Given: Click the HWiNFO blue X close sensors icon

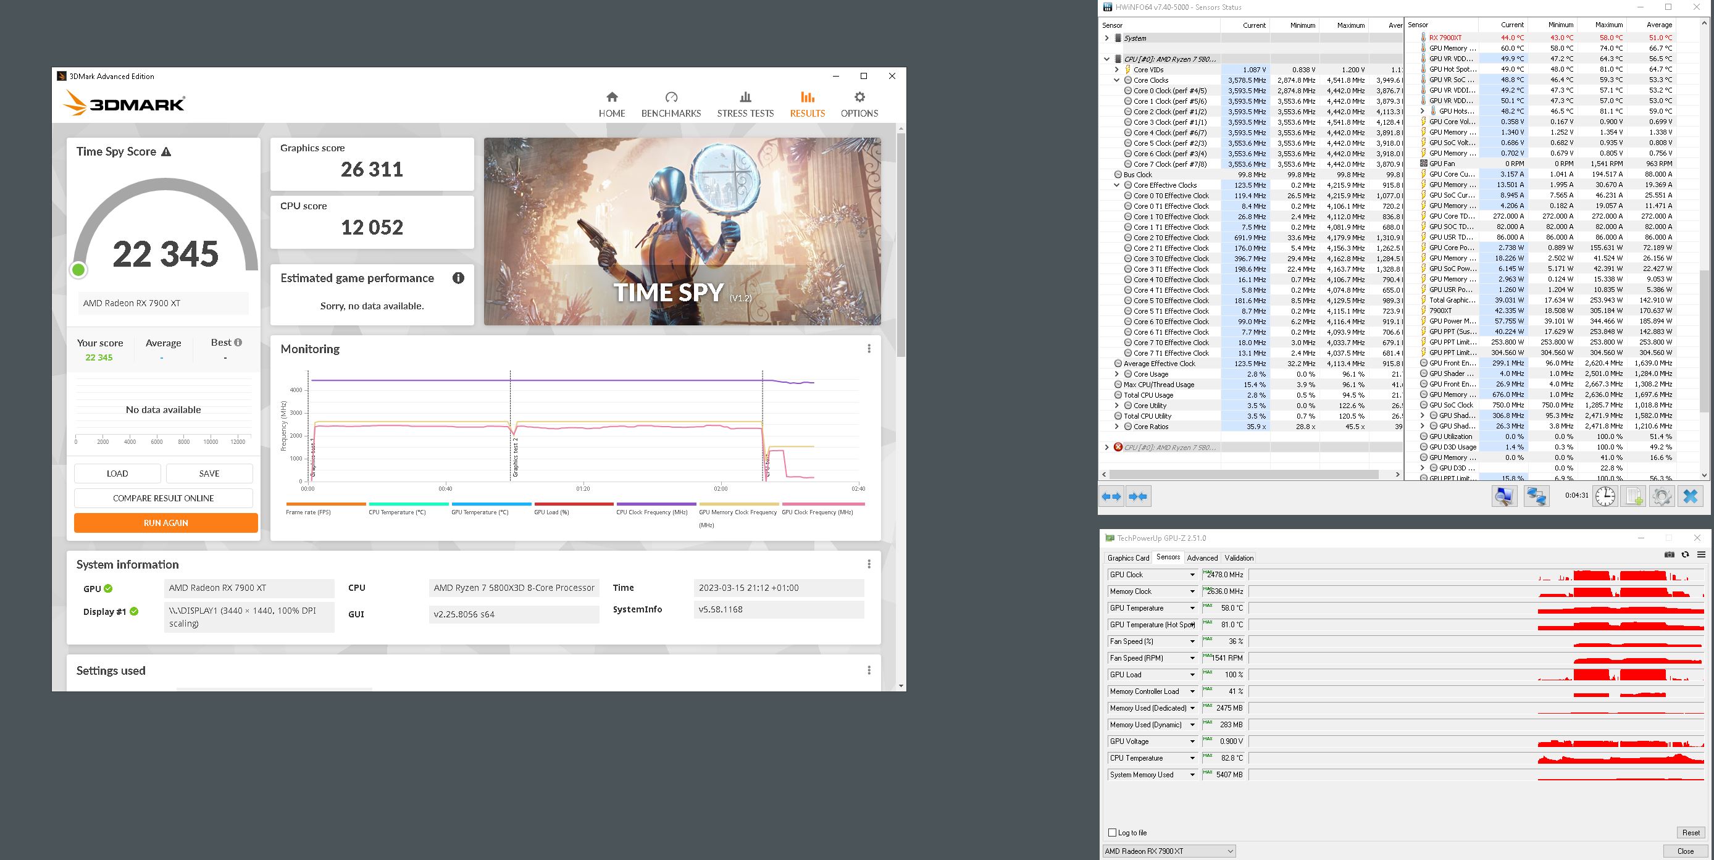Looking at the screenshot, I should (1691, 496).
